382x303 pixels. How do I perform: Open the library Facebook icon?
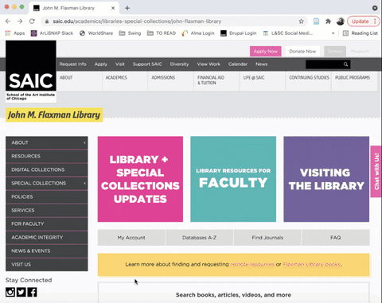coord(33,292)
